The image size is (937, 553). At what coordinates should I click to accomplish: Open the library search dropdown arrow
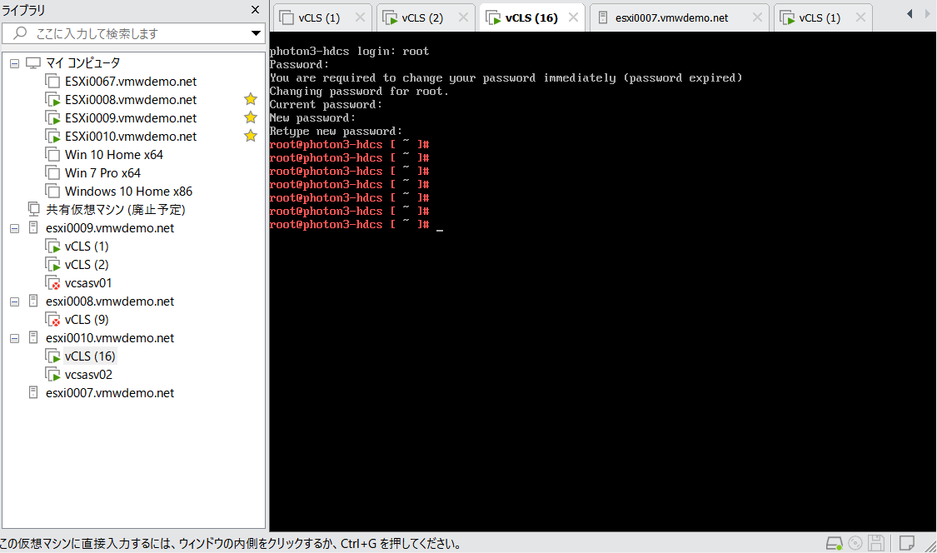tap(256, 32)
